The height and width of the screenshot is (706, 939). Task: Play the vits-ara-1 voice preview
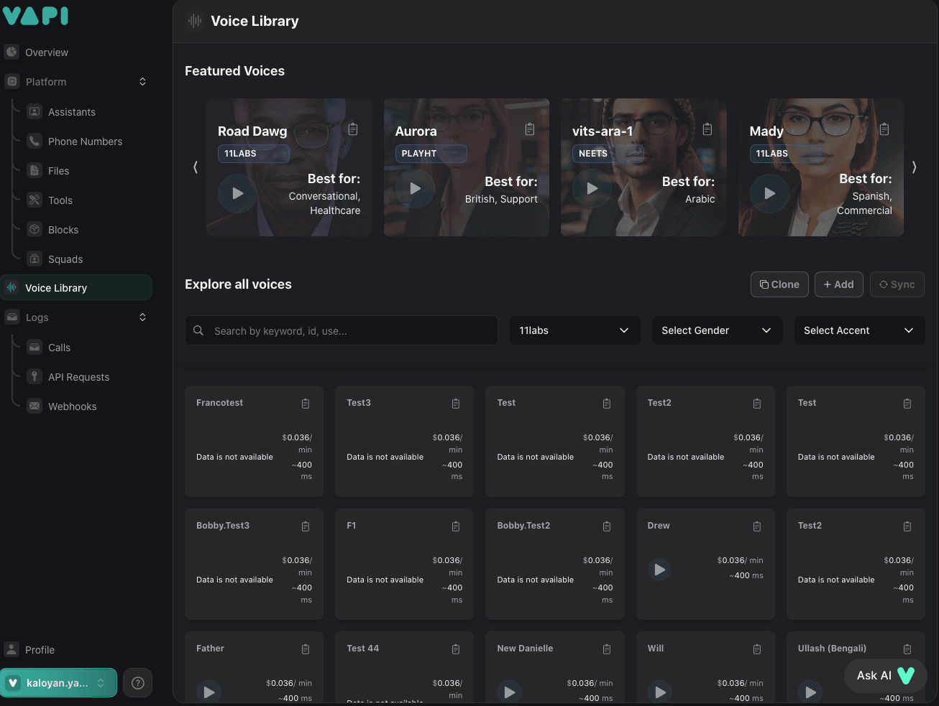(592, 189)
